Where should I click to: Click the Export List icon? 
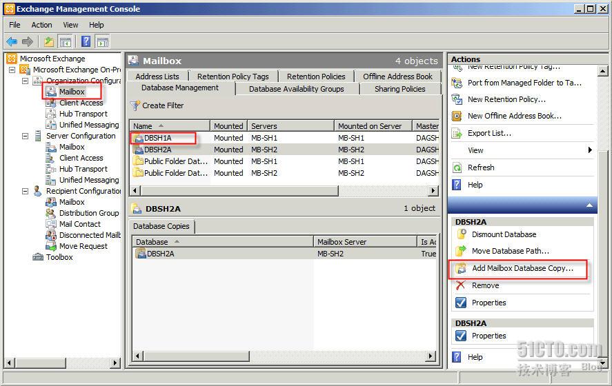click(x=457, y=133)
